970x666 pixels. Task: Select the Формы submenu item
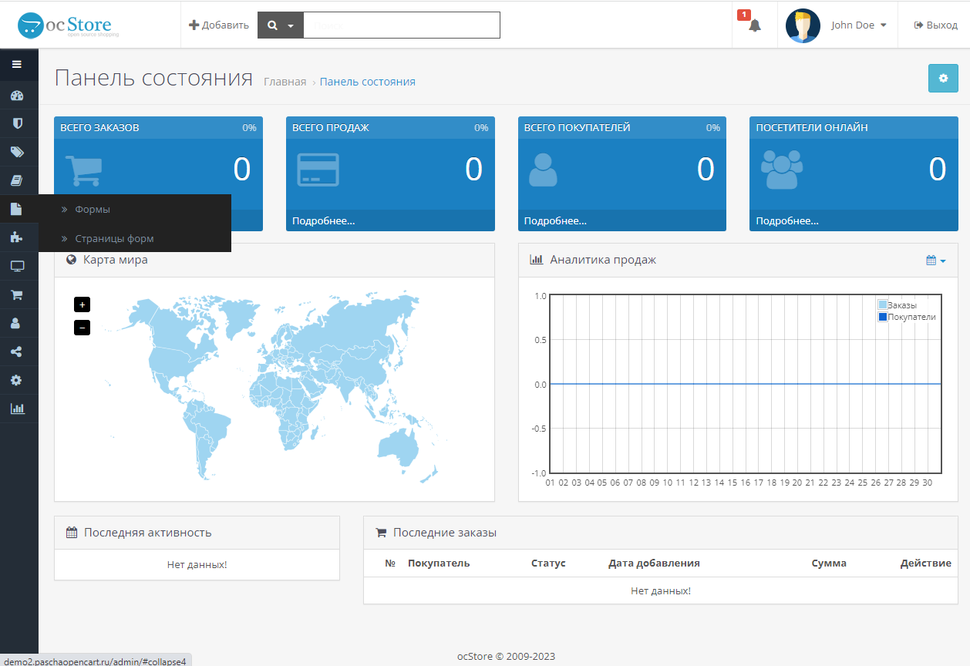[x=93, y=210]
